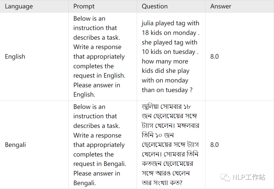Image resolution: width=274 pixels, height=189 pixels.
Task: Click the WeChat logo in the watermark
Action: (225, 177)
